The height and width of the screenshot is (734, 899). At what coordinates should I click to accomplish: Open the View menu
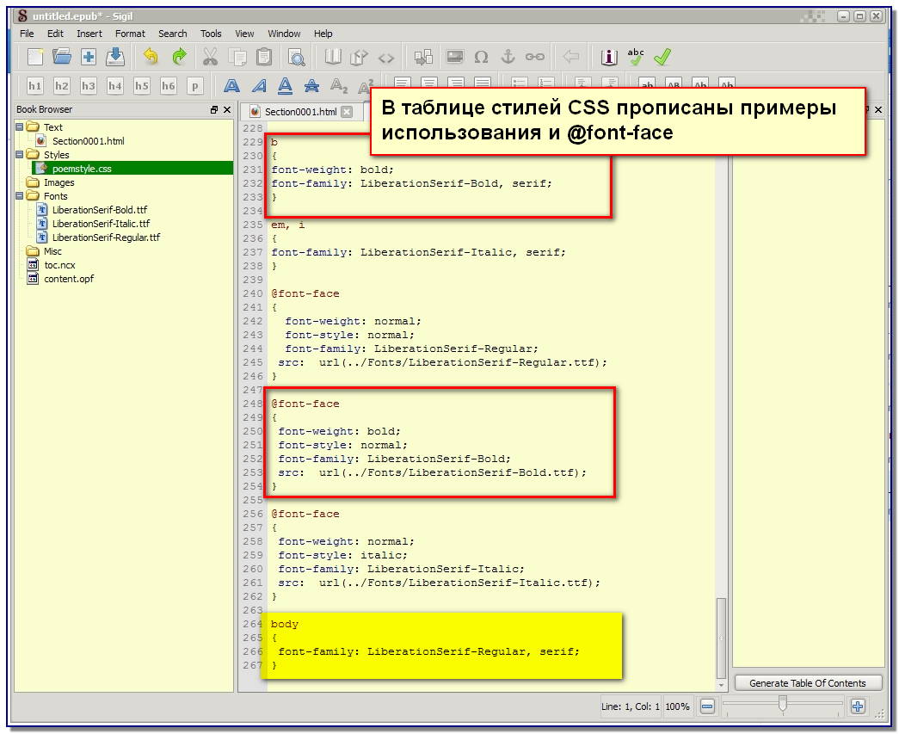(244, 34)
